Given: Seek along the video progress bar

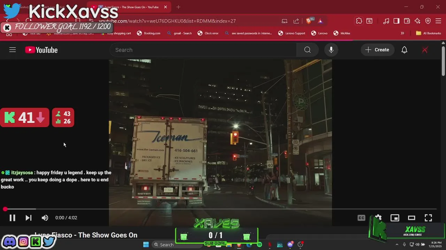Looking at the screenshot, I should 221,209.
